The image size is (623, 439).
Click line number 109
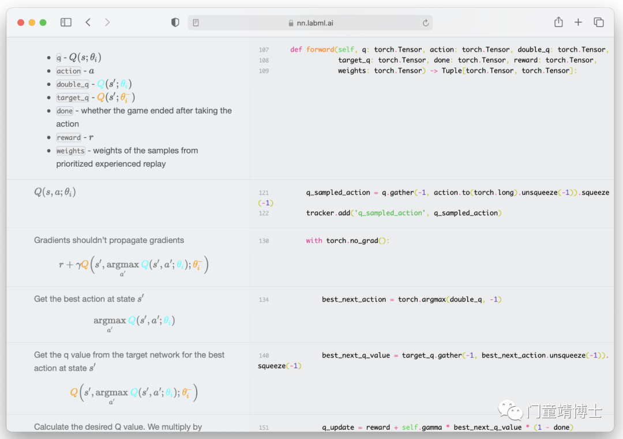point(264,71)
